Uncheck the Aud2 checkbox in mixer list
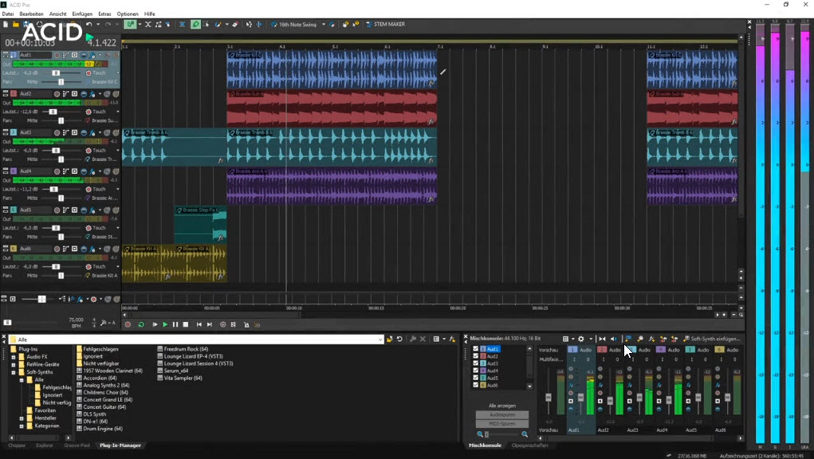This screenshot has height=459, width=814. 475,356
